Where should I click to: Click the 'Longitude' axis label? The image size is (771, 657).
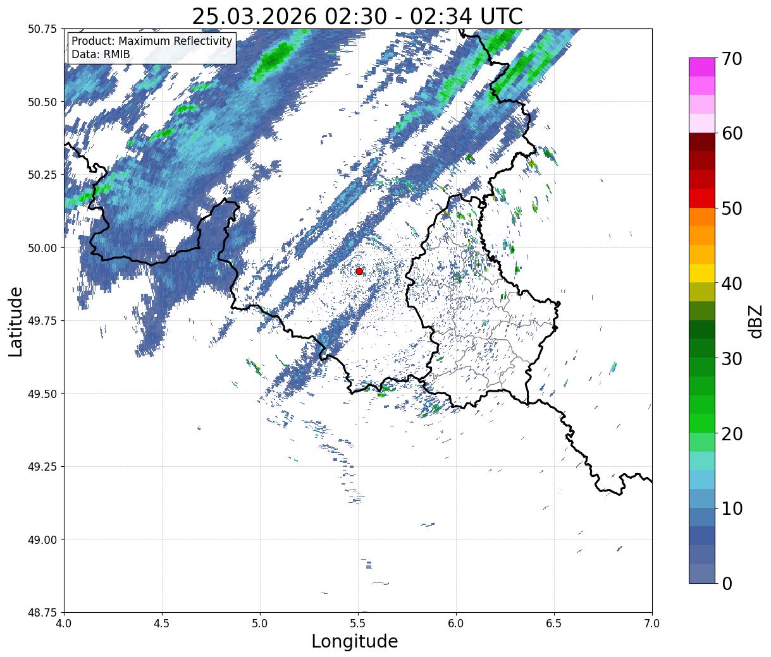pos(355,641)
